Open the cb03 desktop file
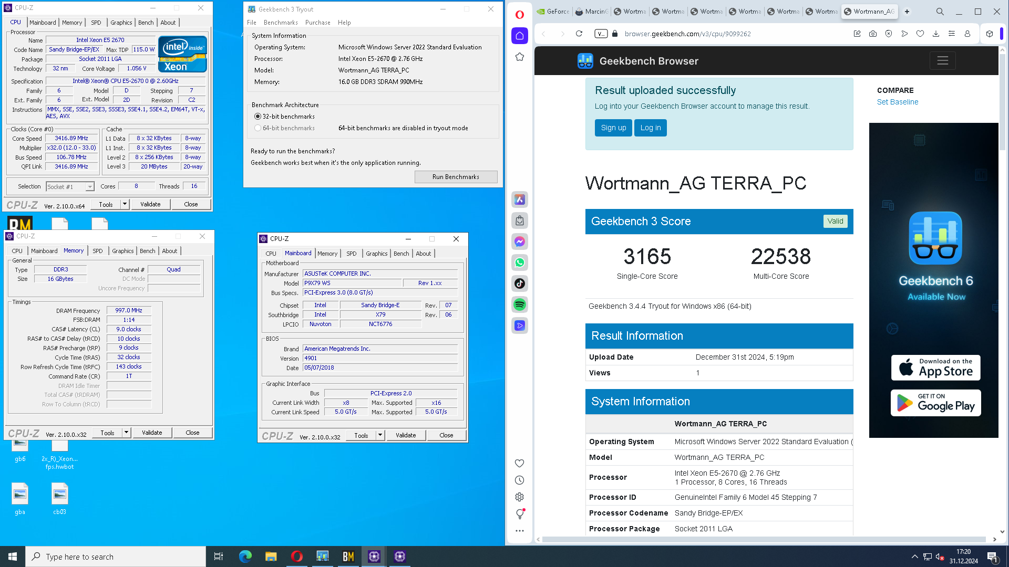This screenshot has width=1009, height=567. [x=59, y=498]
